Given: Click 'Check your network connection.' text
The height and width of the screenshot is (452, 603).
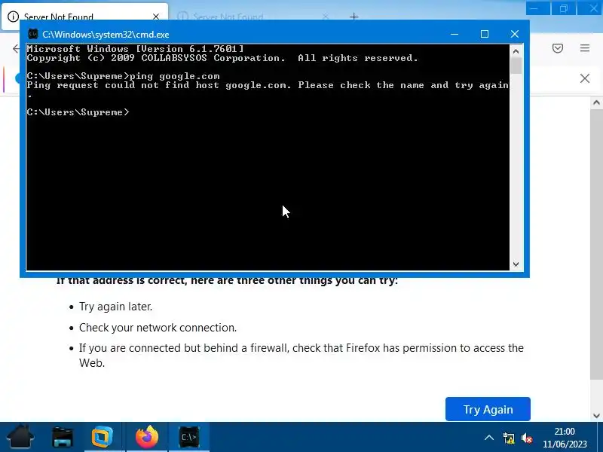Looking at the screenshot, I should [158, 328].
